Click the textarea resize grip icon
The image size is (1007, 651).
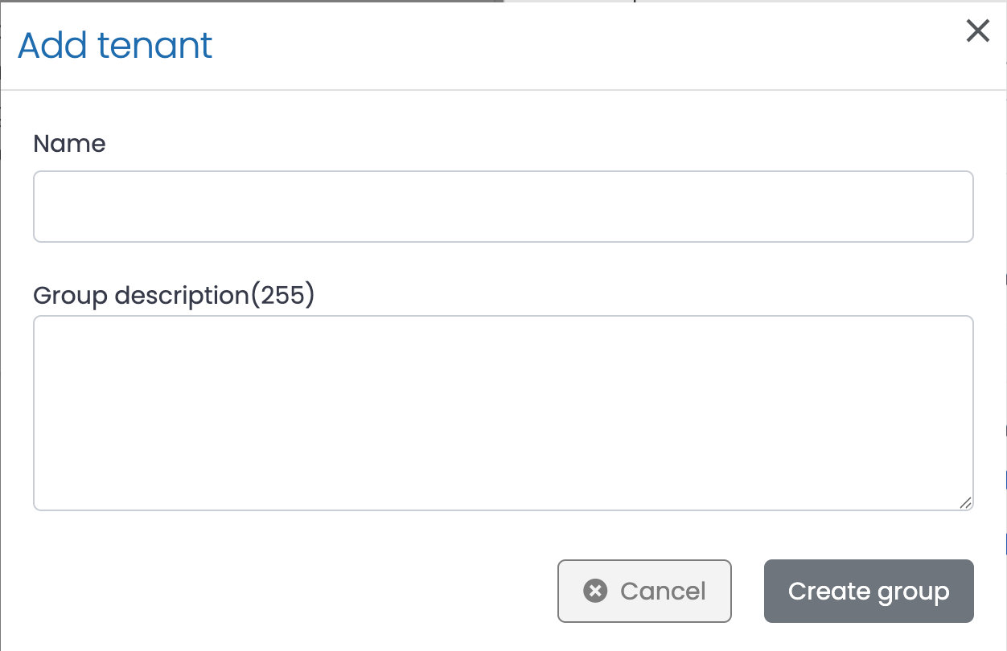pyautogui.click(x=965, y=502)
